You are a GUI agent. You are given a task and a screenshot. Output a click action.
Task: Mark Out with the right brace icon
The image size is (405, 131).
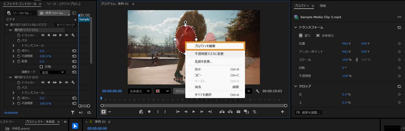(x=165, y=111)
